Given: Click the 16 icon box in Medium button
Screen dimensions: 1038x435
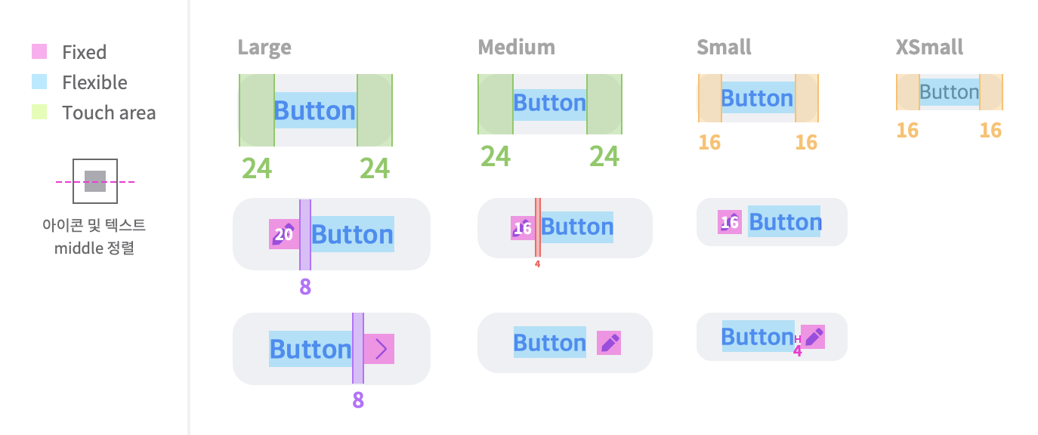Looking at the screenshot, I should 523,228.
